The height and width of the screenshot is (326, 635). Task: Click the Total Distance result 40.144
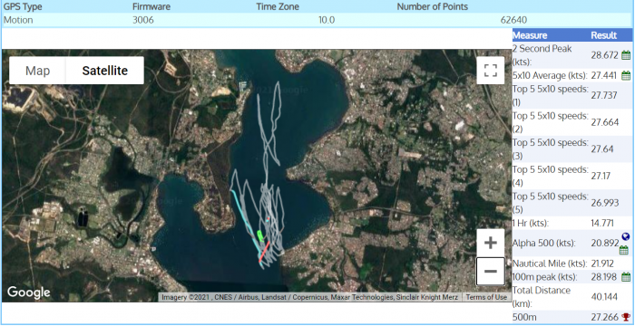pos(604,297)
